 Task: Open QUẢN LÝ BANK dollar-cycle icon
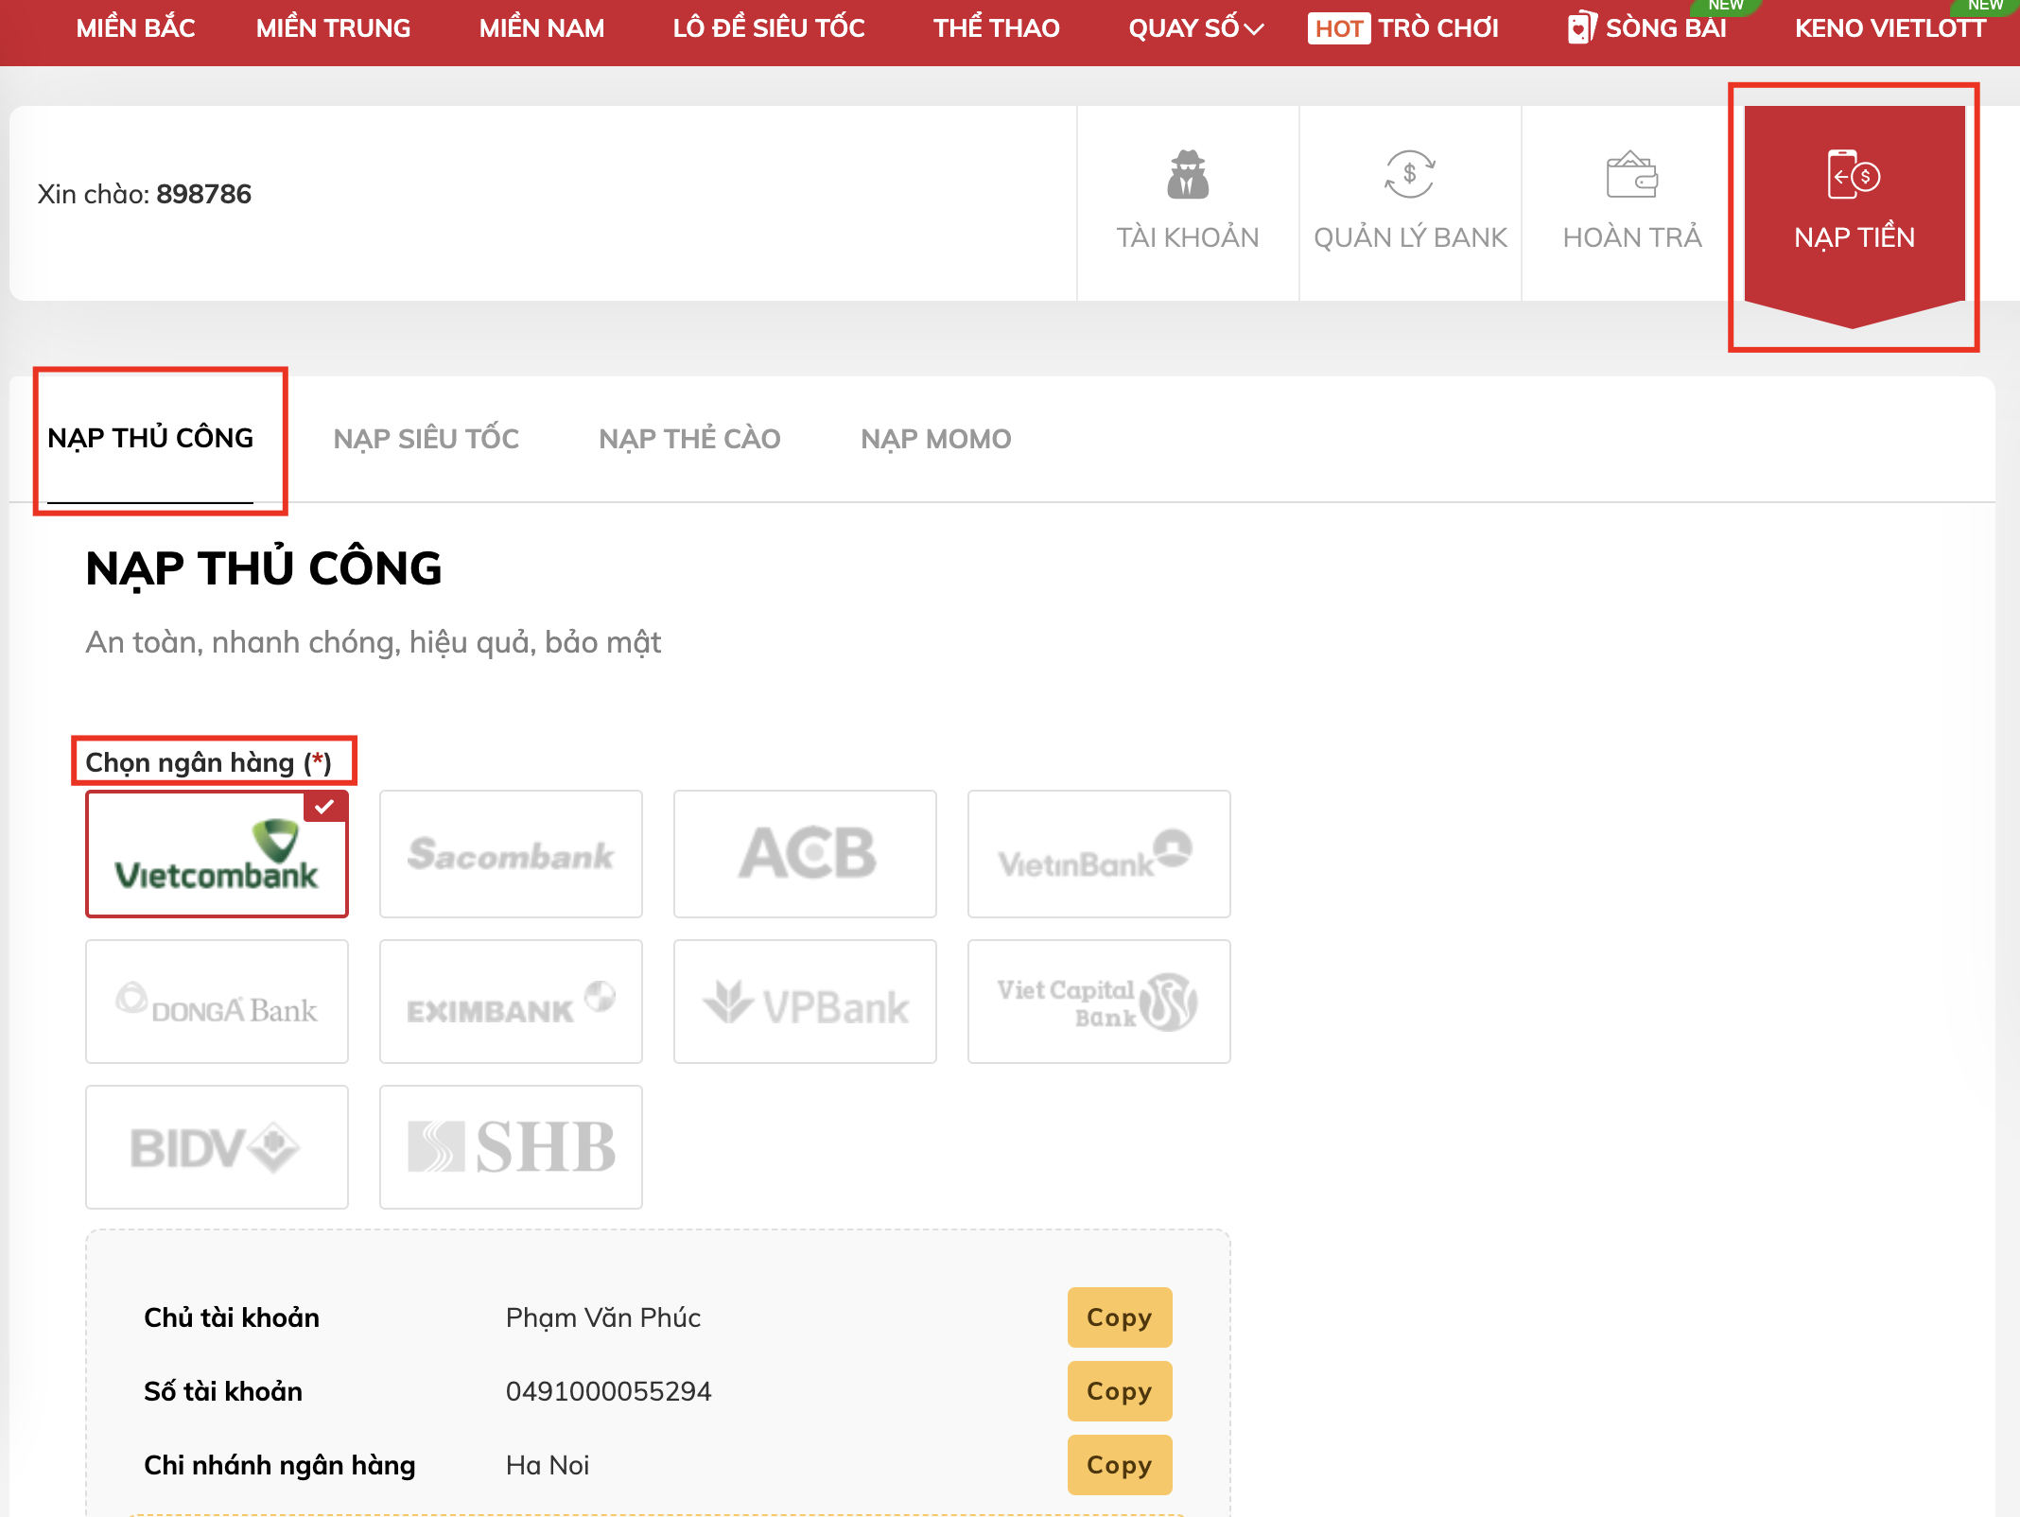tap(1410, 175)
